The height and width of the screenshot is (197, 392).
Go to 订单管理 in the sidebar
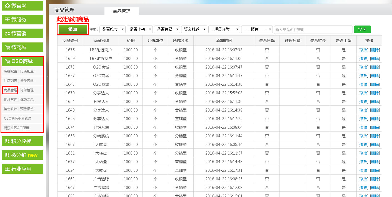click(27, 90)
